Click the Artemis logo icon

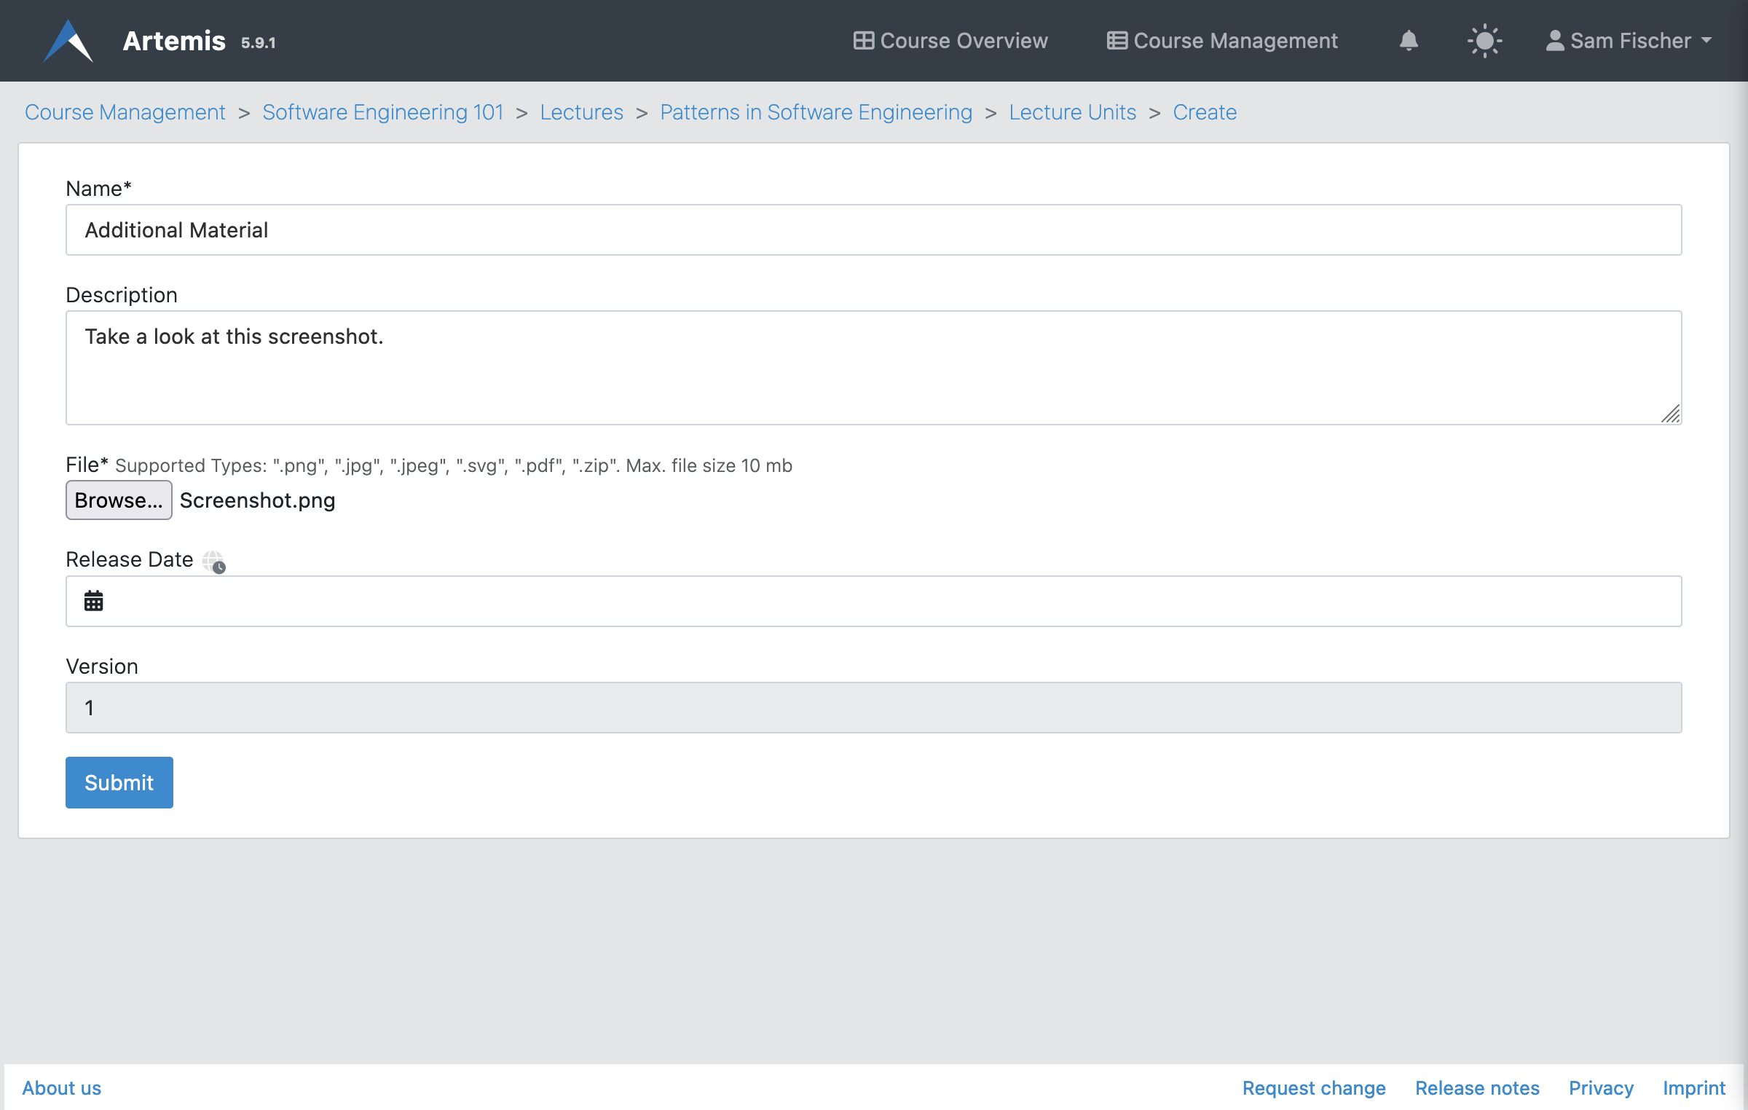click(x=68, y=41)
